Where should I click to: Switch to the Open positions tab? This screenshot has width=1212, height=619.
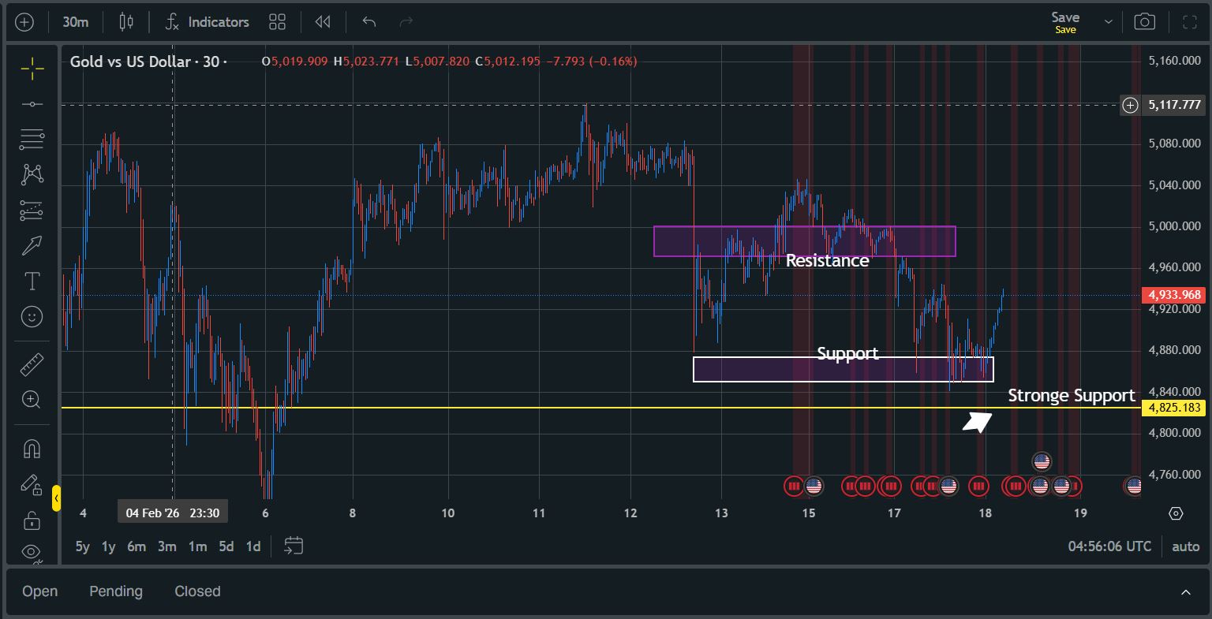click(39, 591)
